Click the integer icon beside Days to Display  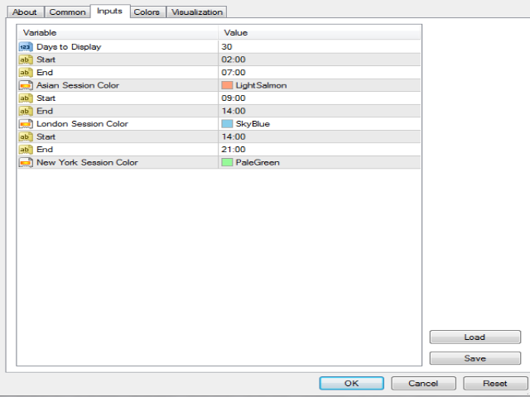coord(26,46)
